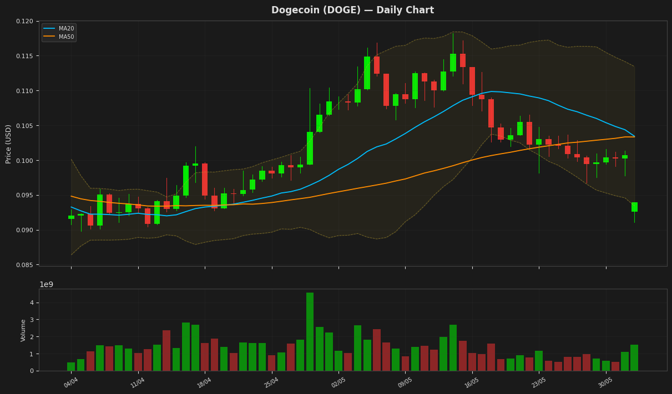Click the 0.090 price tick label
The image size is (672, 394).
point(24,230)
